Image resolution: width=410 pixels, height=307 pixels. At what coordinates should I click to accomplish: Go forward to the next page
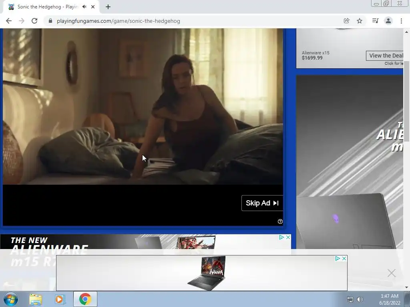point(22,21)
